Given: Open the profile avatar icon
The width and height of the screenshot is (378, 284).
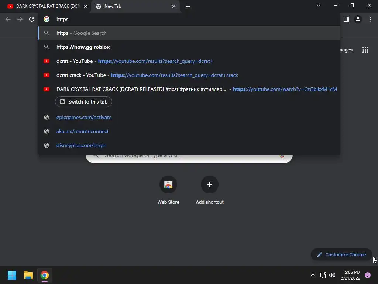Looking at the screenshot, I should pyautogui.click(x=358, y=19).
